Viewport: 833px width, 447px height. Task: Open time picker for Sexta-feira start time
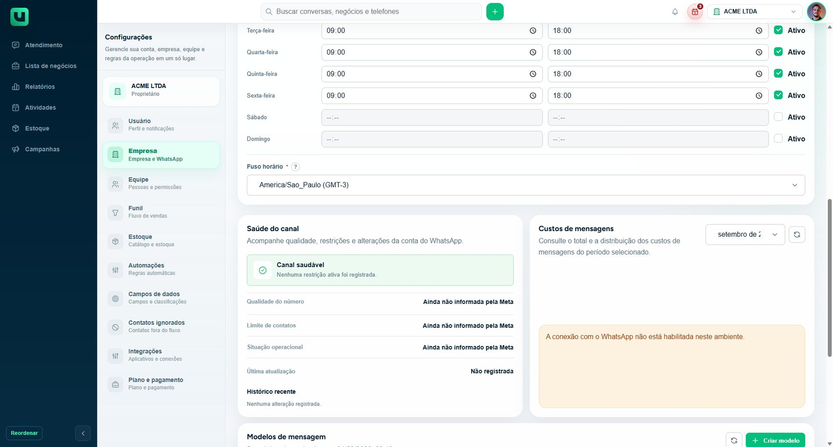(x=533, y=96)
